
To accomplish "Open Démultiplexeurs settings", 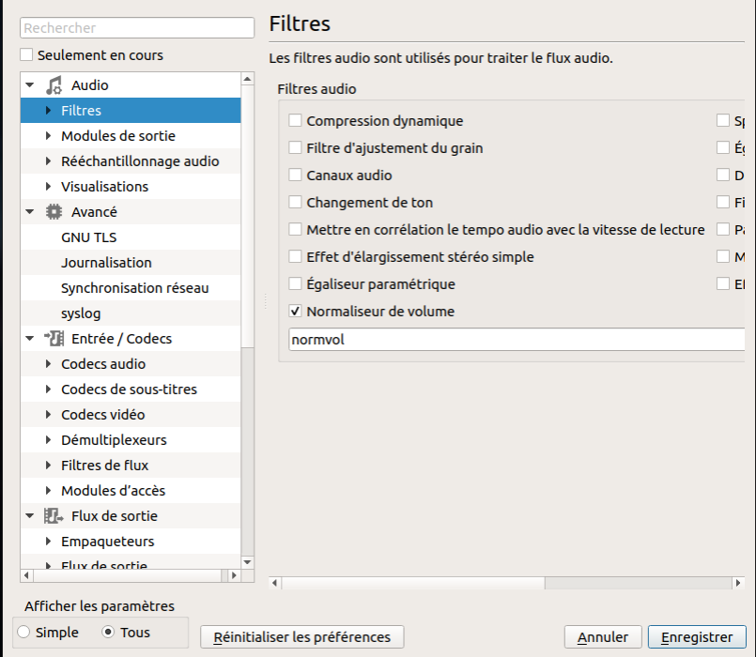I will [x=114, y=439].
